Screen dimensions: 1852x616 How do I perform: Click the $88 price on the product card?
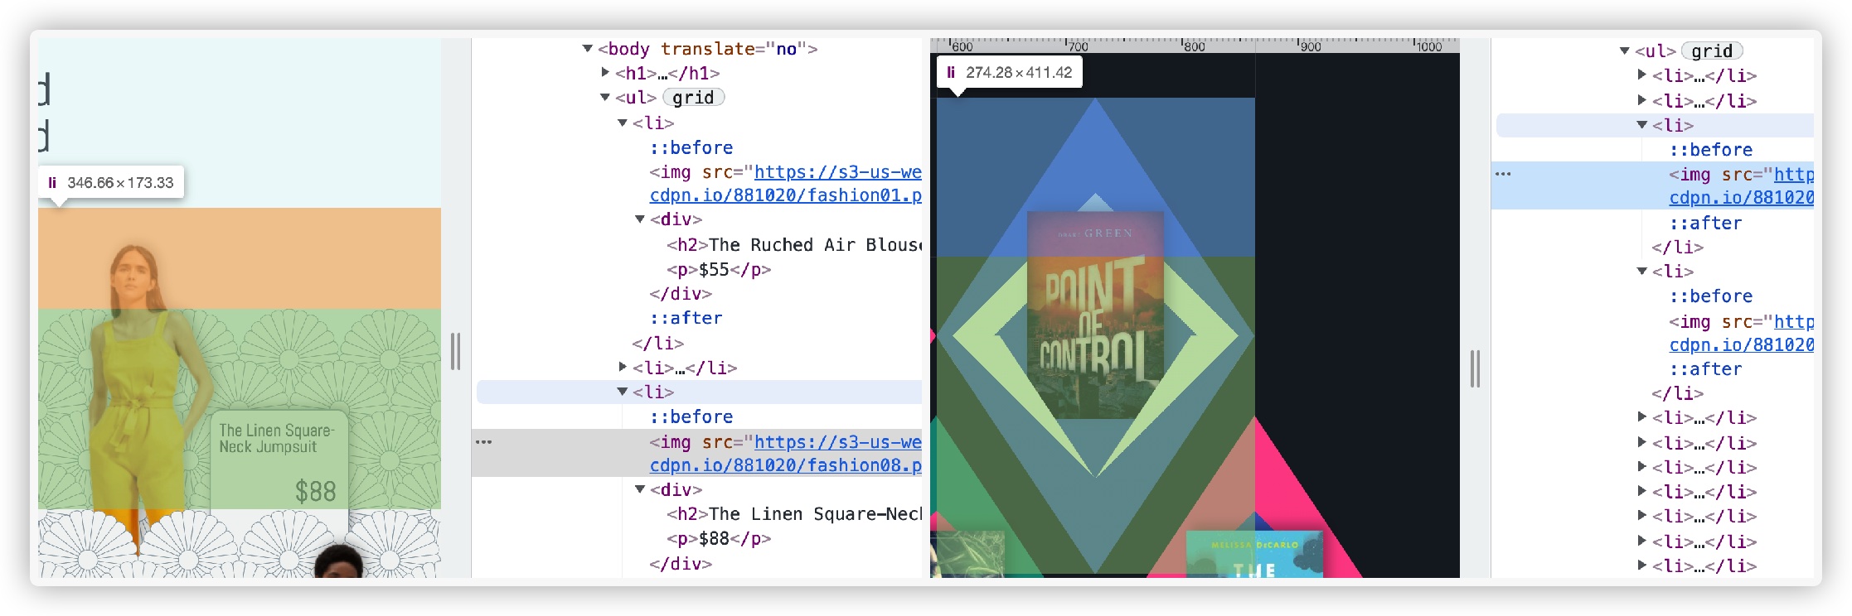tap(316, 492)
